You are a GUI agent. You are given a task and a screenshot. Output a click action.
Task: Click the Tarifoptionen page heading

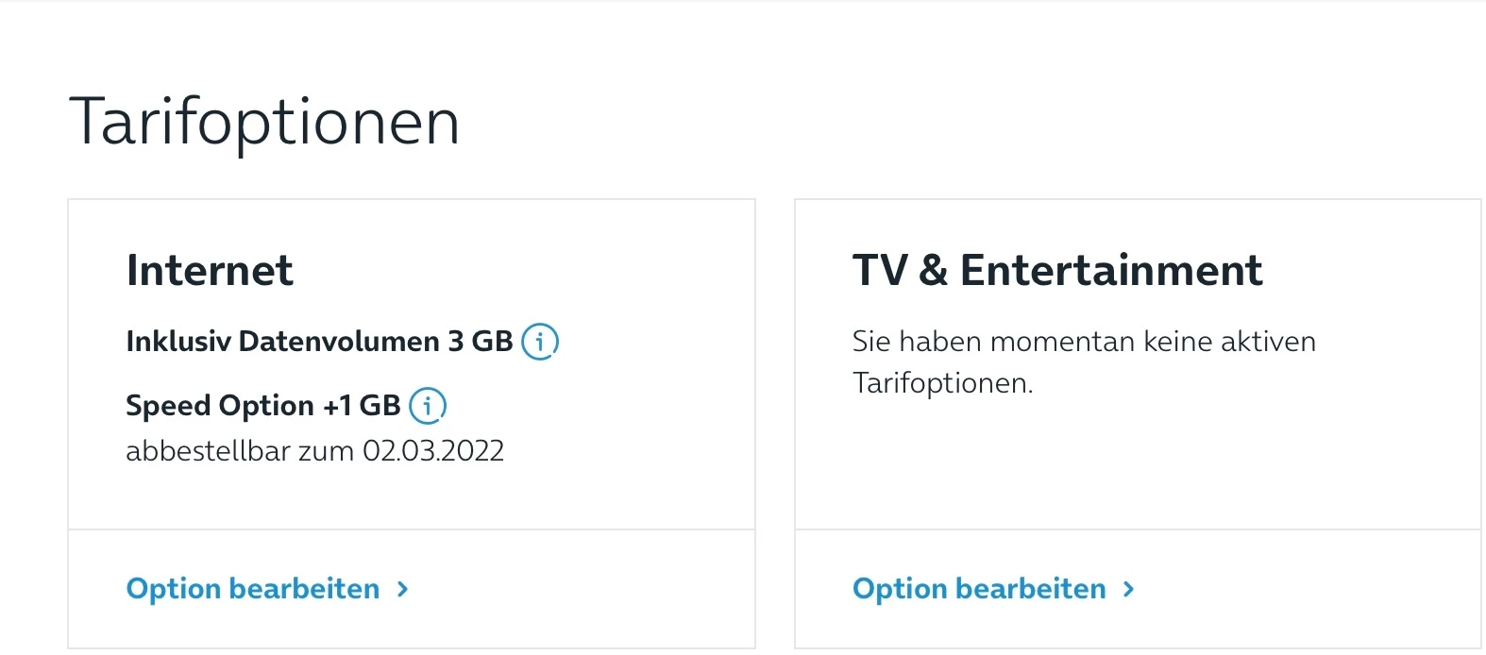264,122
